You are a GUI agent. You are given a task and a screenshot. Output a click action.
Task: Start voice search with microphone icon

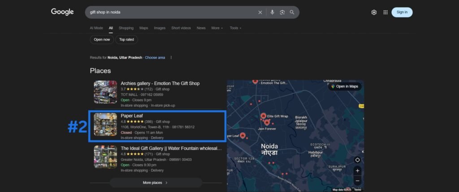pos(272,13)
